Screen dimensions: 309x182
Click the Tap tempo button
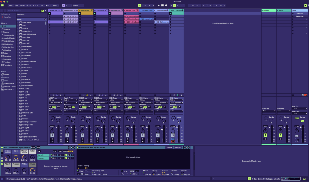tap(17, 5)
